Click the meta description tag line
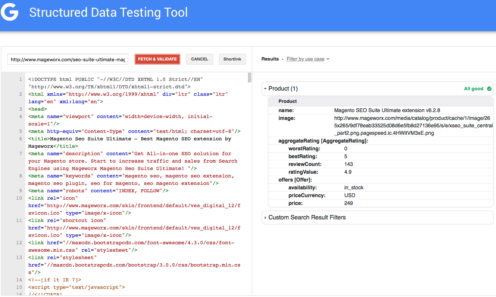 point(133,161)
